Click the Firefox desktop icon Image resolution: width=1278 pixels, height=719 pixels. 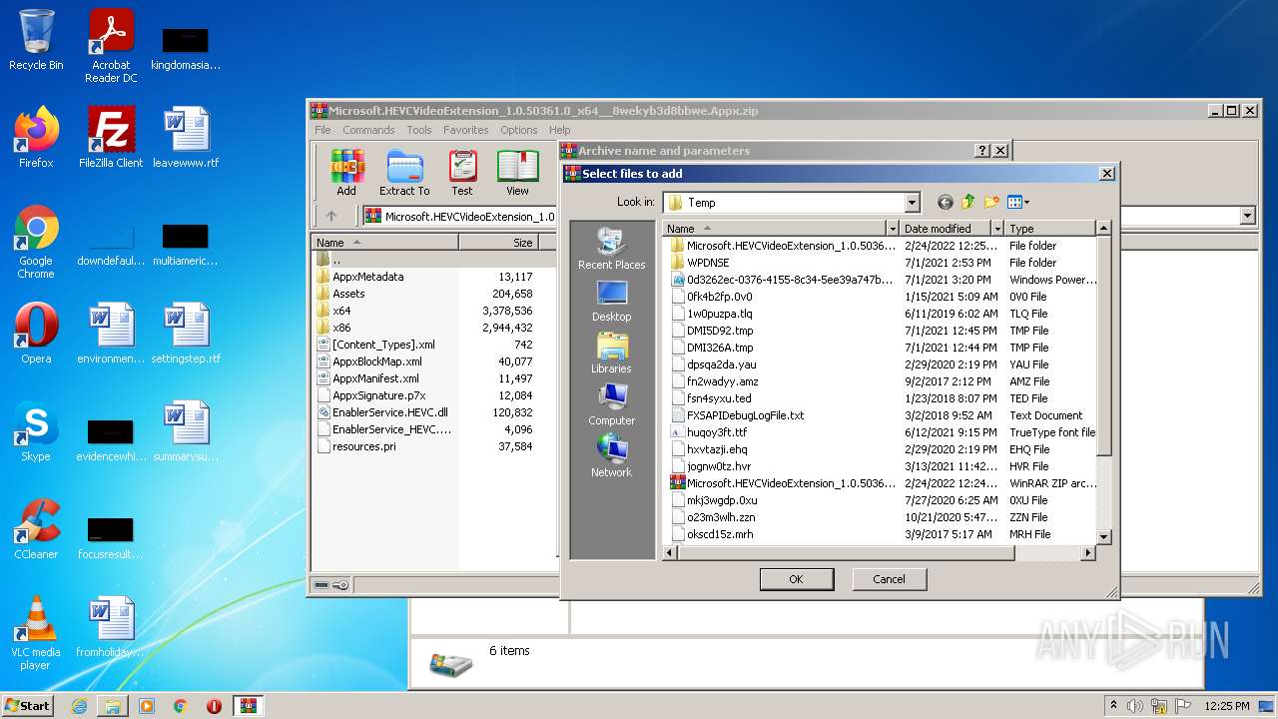click(36, 138)
